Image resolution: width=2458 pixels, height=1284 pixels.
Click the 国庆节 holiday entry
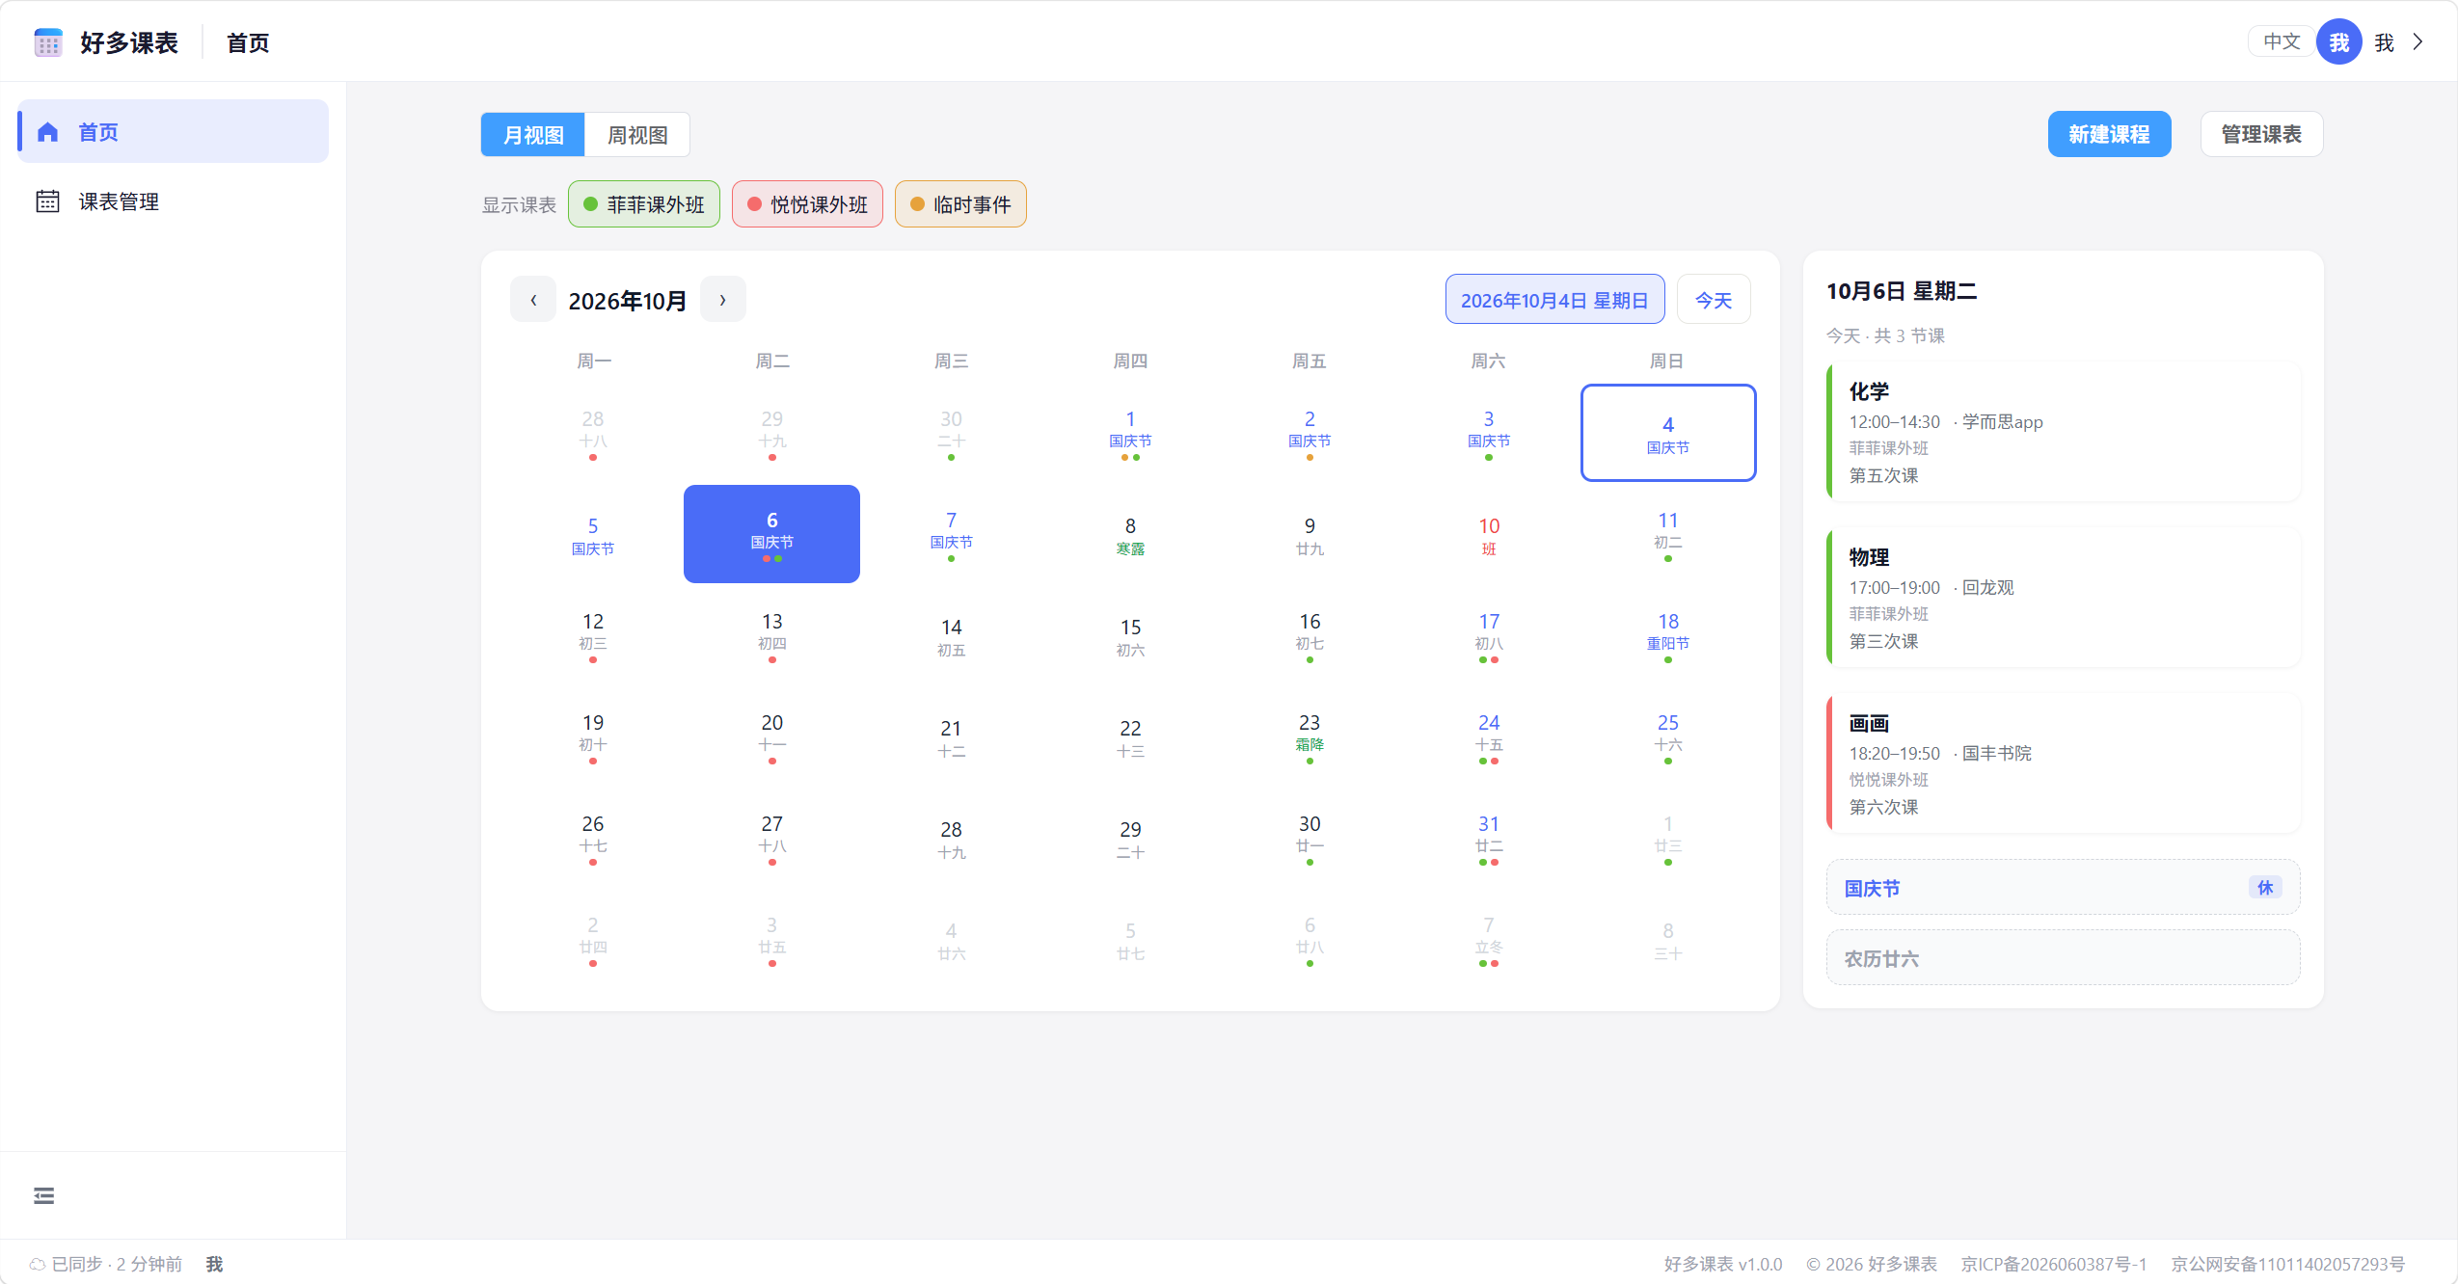[x=2064, y=888]
